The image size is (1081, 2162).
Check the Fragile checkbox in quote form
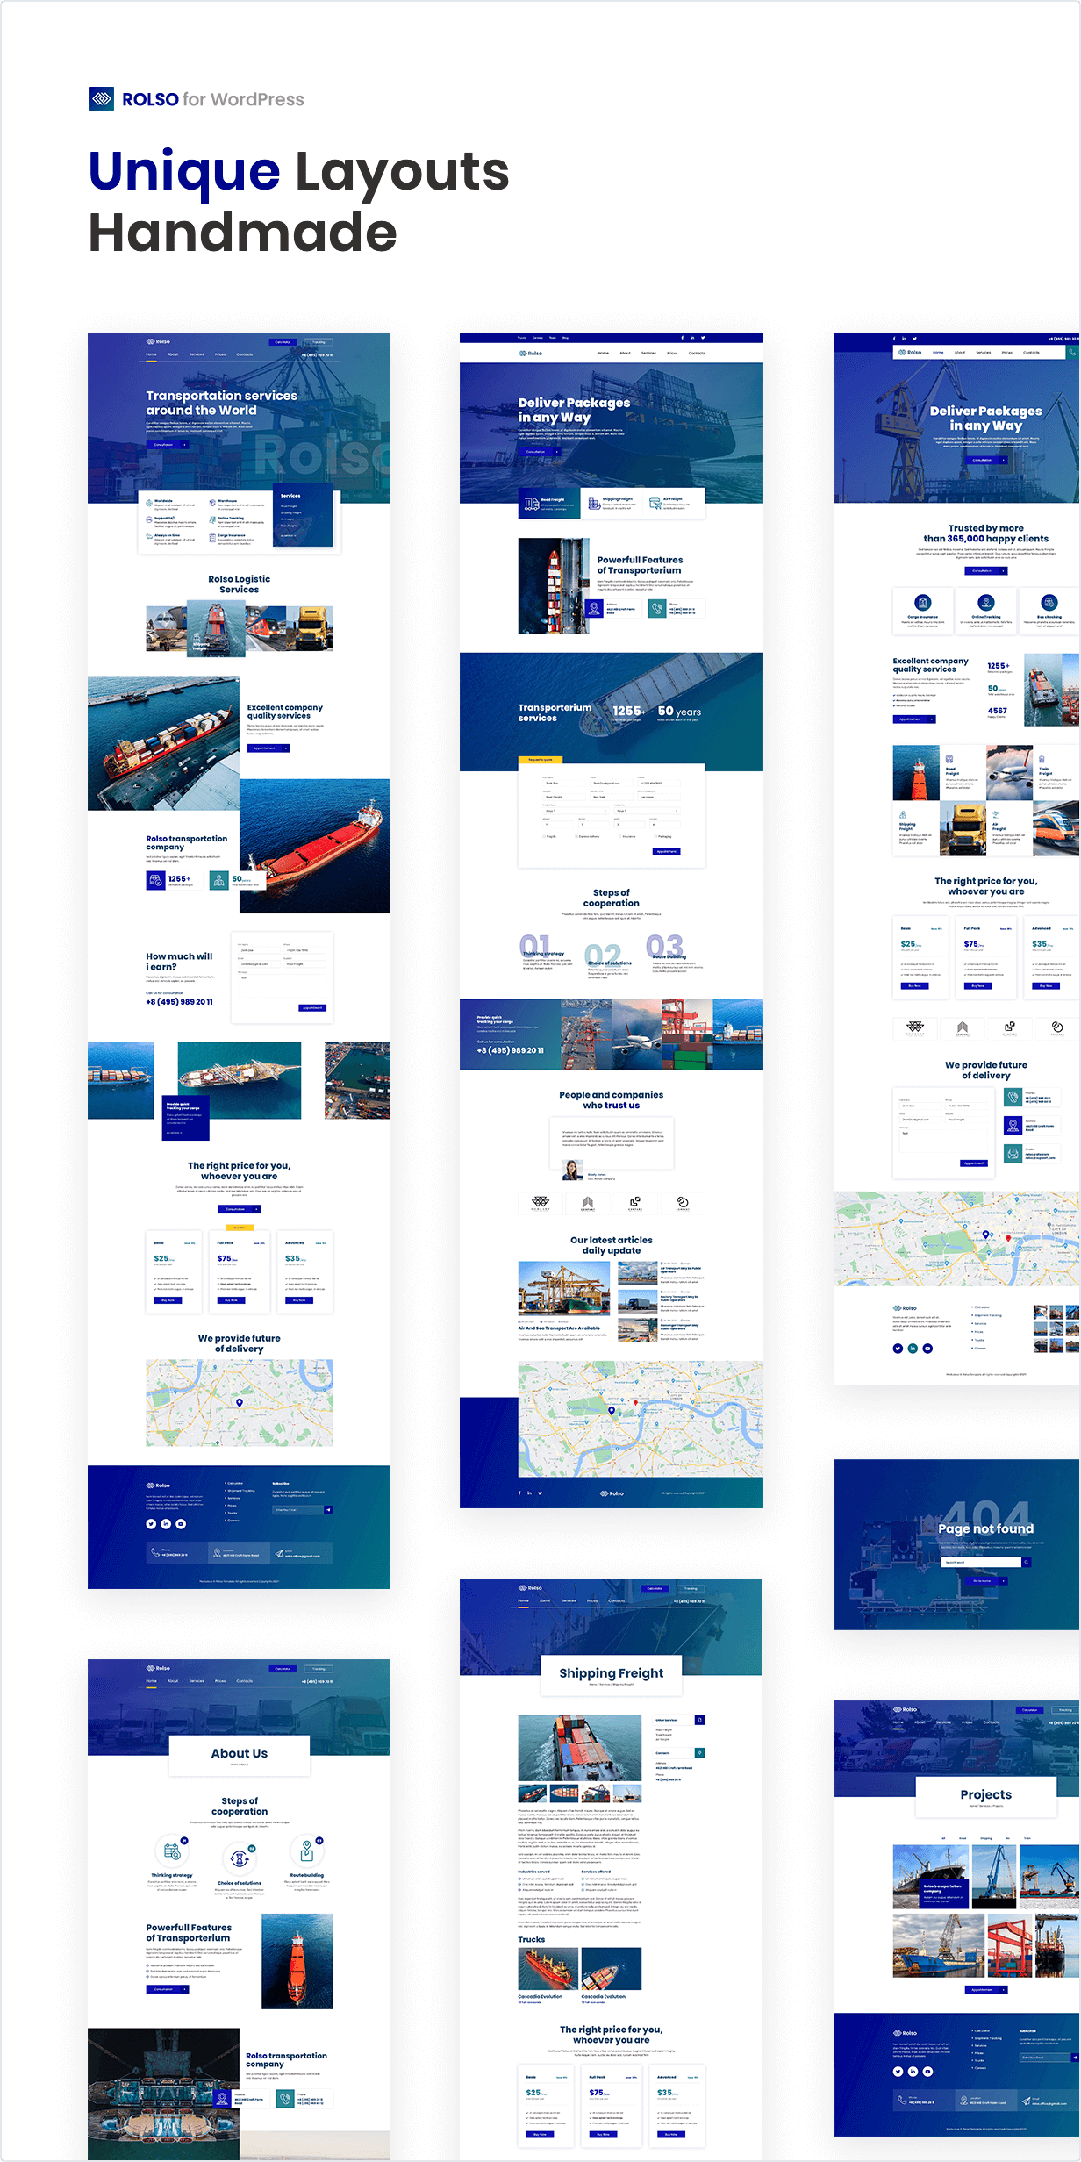544,836
